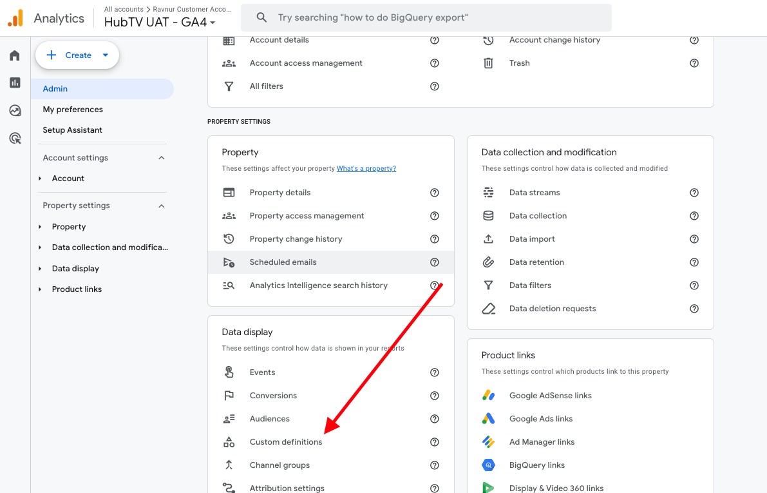Click the Custom definitions shapes icon
Viewport: 767px width, 493px height.
pyautogui.click(x=229, y=442)
